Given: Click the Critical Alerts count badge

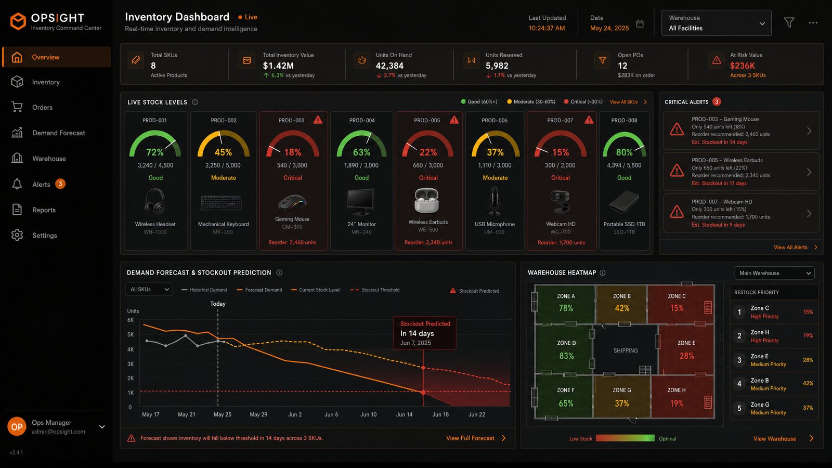Looking at the screenshot, I should point(717,102).
